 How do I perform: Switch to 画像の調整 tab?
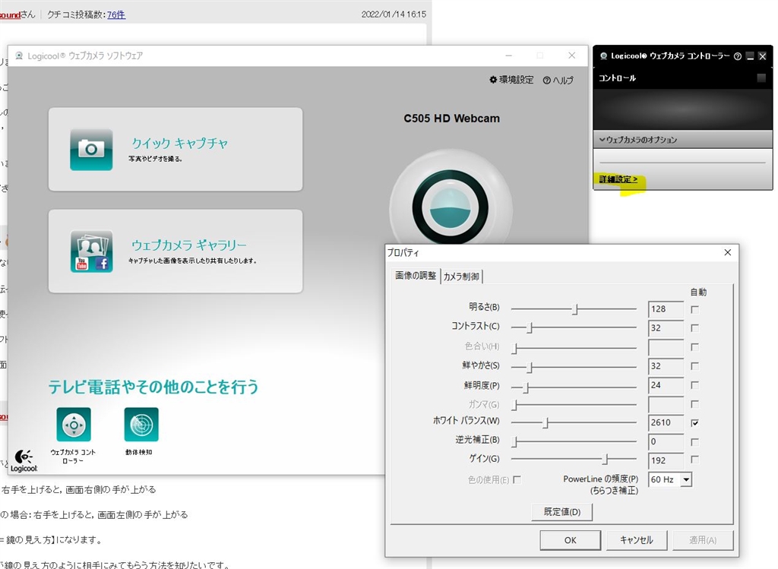pyautogui.click(x=416, y=275)
